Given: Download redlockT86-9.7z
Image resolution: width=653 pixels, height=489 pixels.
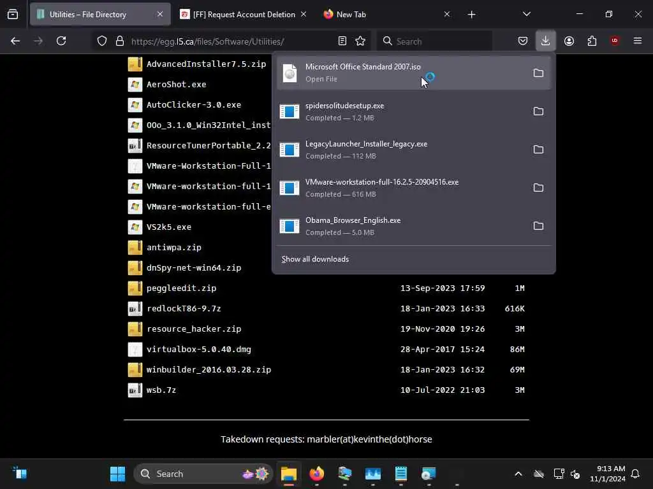Looking at the screenshot, I should point(184,309).
